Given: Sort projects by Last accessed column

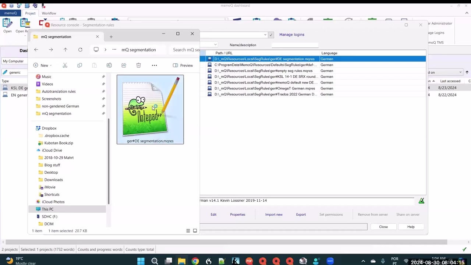Looking at the screenshot, I should 450,81.
